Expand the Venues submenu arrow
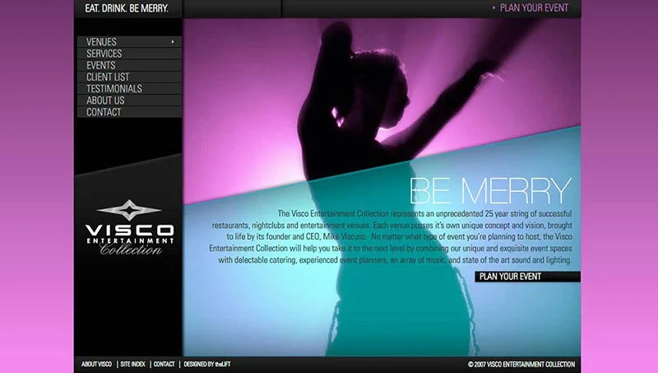This screenshot has width=658, height=373. [x=173, y=42]
